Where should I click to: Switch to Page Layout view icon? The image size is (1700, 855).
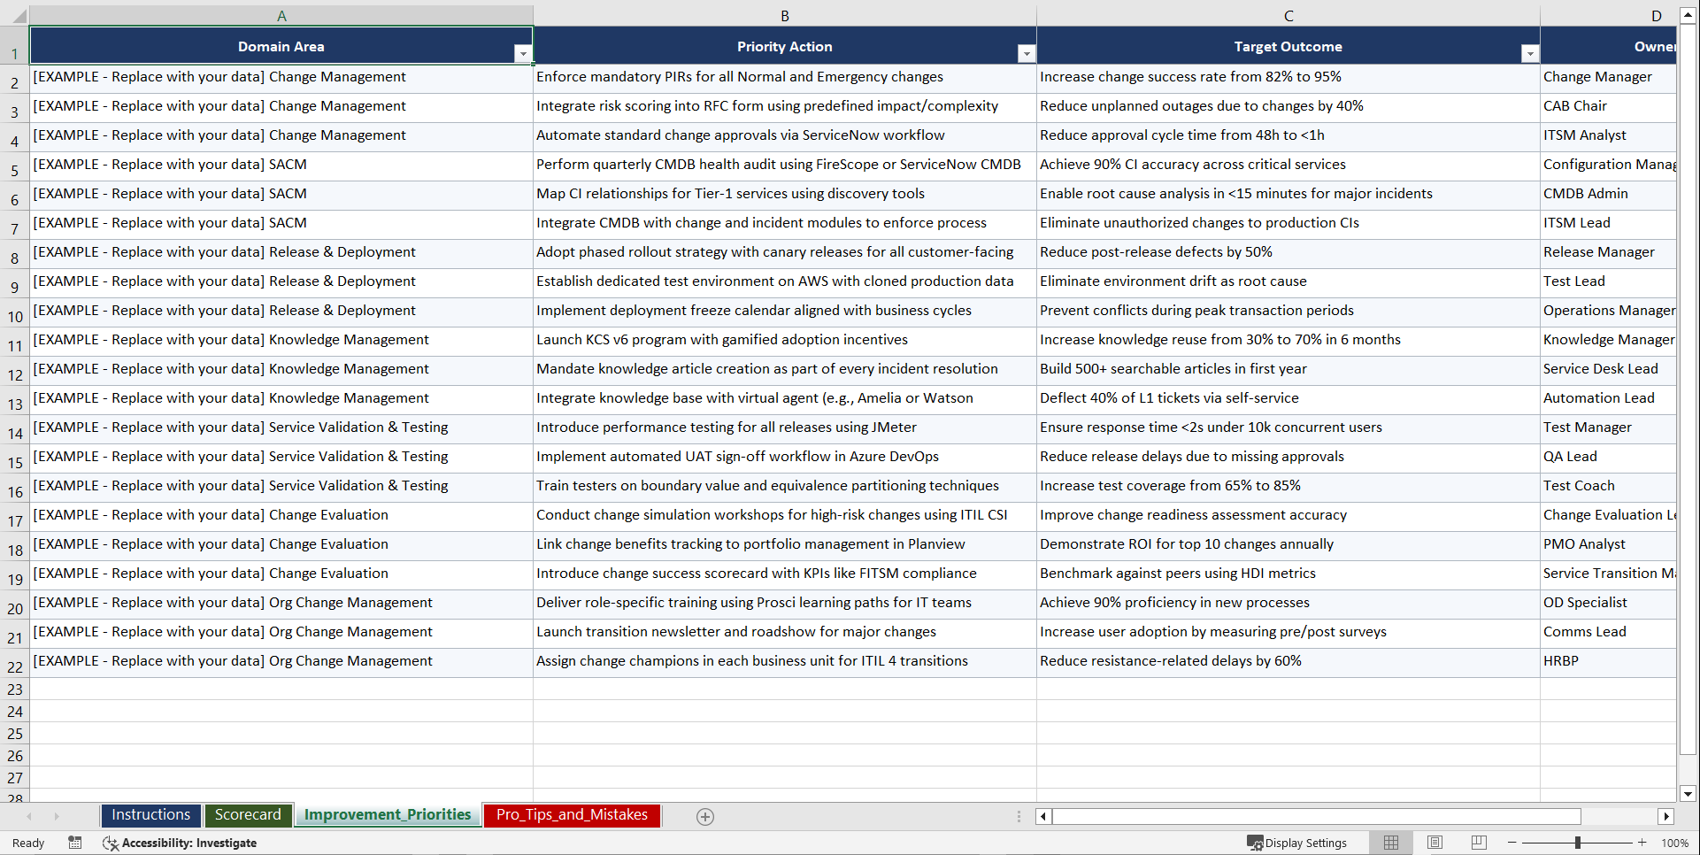[x=1435, y=842]
